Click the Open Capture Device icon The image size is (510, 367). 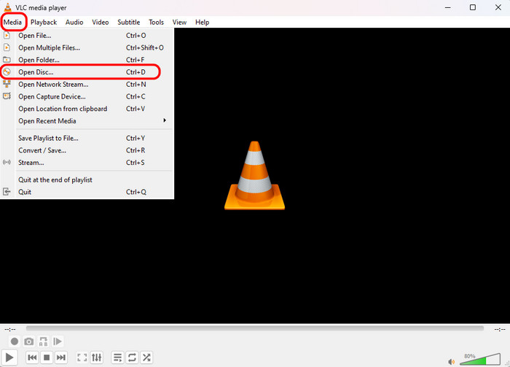click(x=7, y=96)
